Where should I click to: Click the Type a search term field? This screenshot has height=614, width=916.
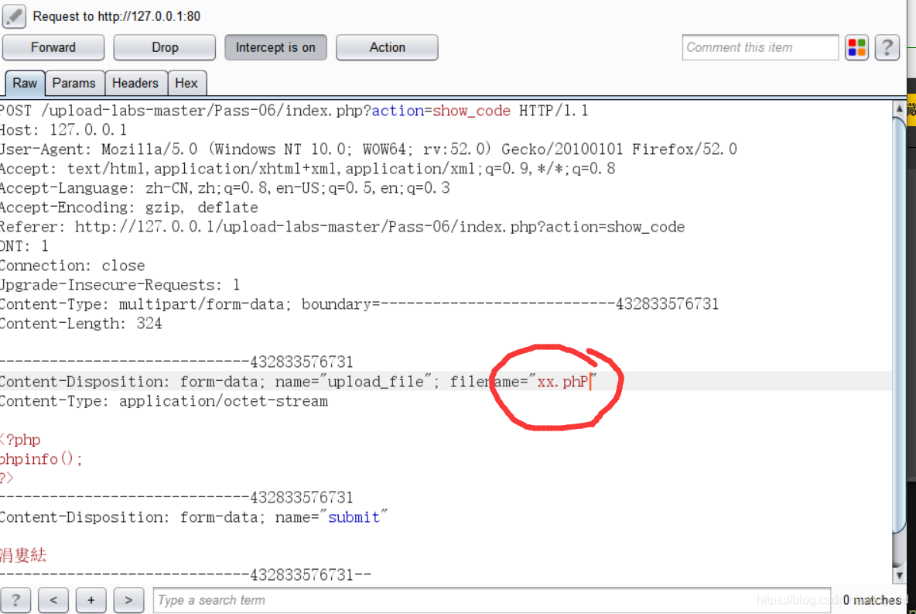492,600
